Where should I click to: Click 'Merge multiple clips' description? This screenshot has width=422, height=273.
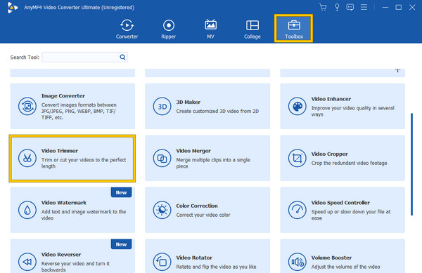(x=213, y=163)
